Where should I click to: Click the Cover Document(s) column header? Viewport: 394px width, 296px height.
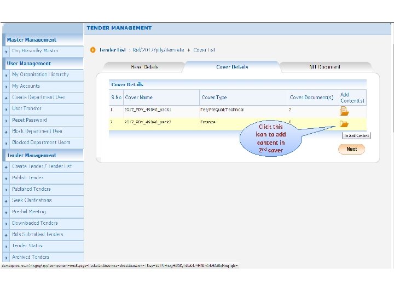coord(311,98)
